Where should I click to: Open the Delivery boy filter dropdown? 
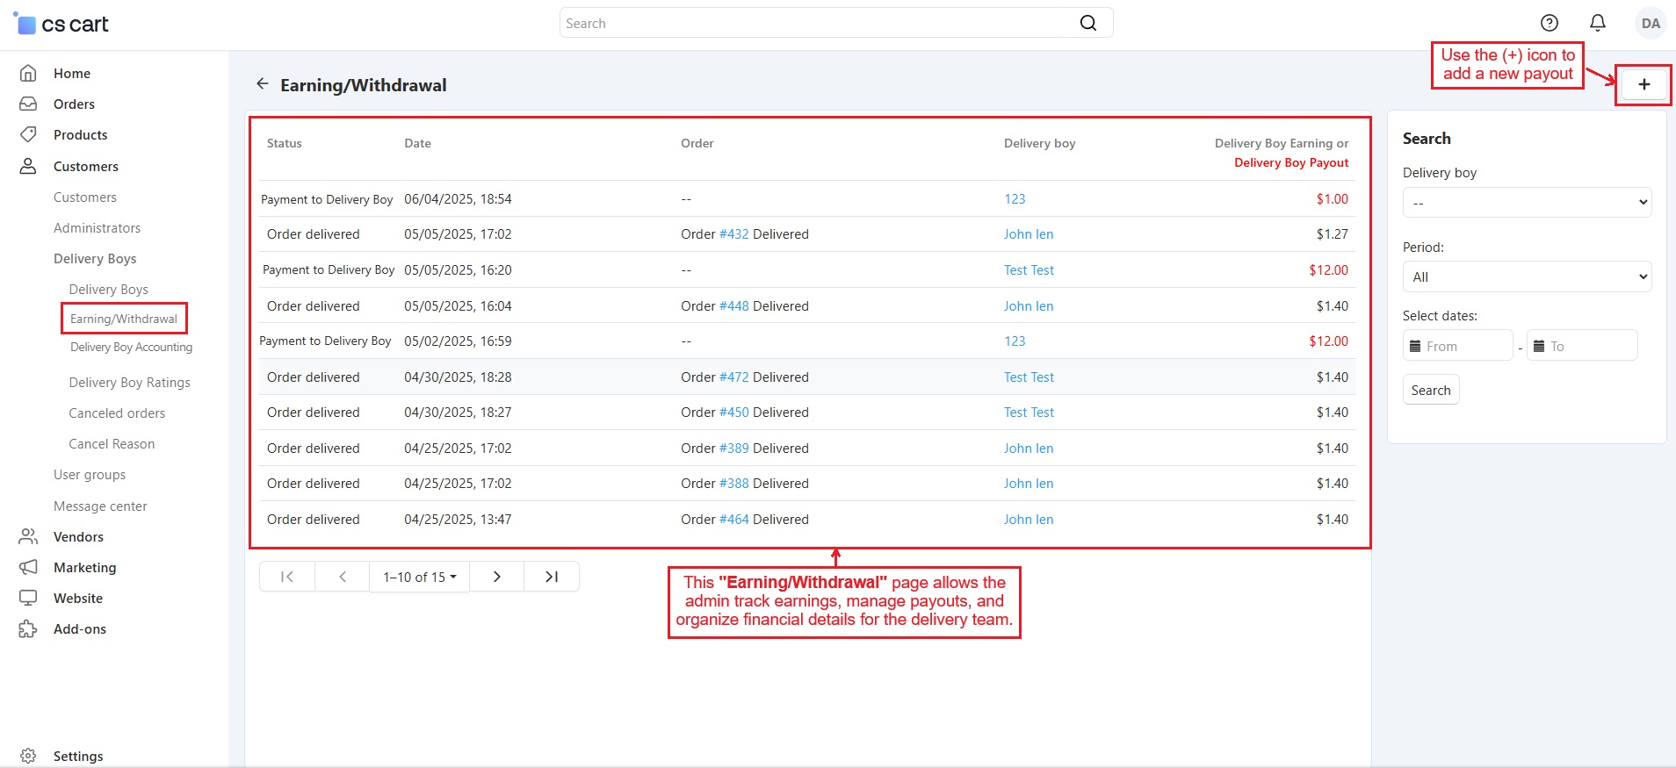click(1527, 203)
